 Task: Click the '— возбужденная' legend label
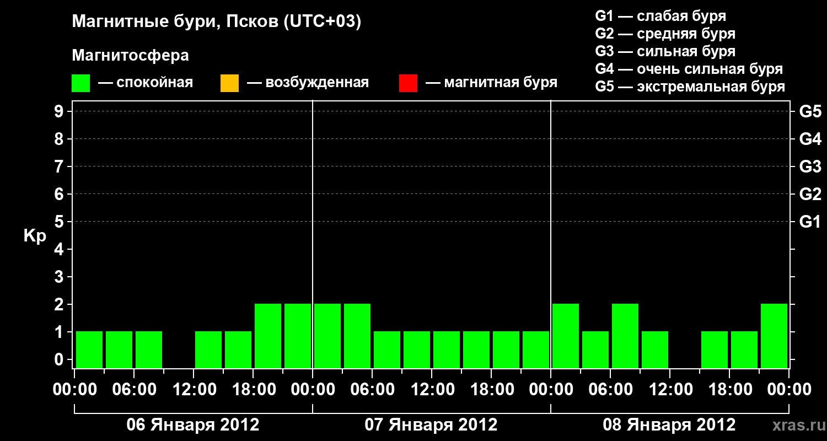tap(308, 83)
